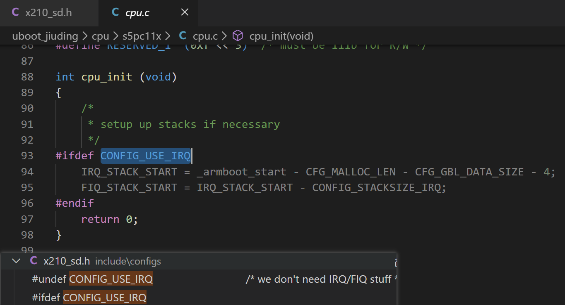
Task: Click line number 97 in gutter
Action: tap(27, 220)
